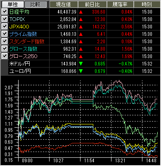
Task: Click the up arrow in the JPX400 row
Action: click(81, 27)
